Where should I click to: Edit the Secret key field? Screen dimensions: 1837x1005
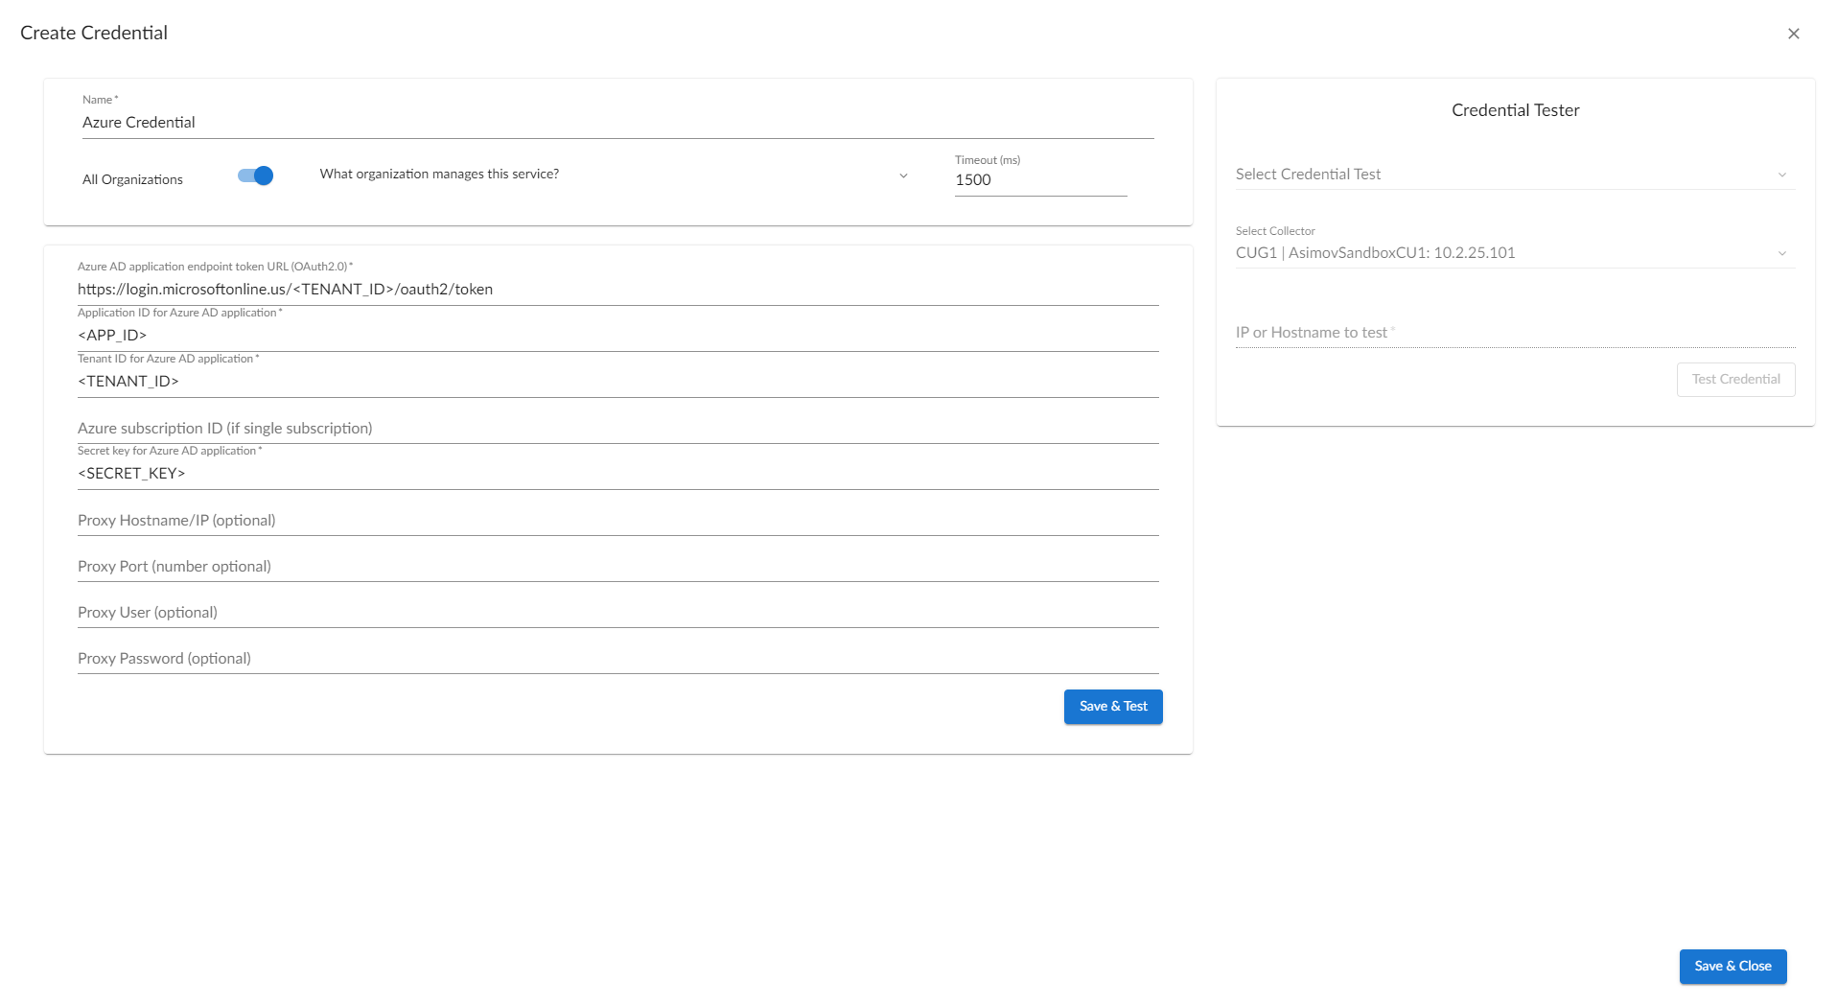coord(617,474)
